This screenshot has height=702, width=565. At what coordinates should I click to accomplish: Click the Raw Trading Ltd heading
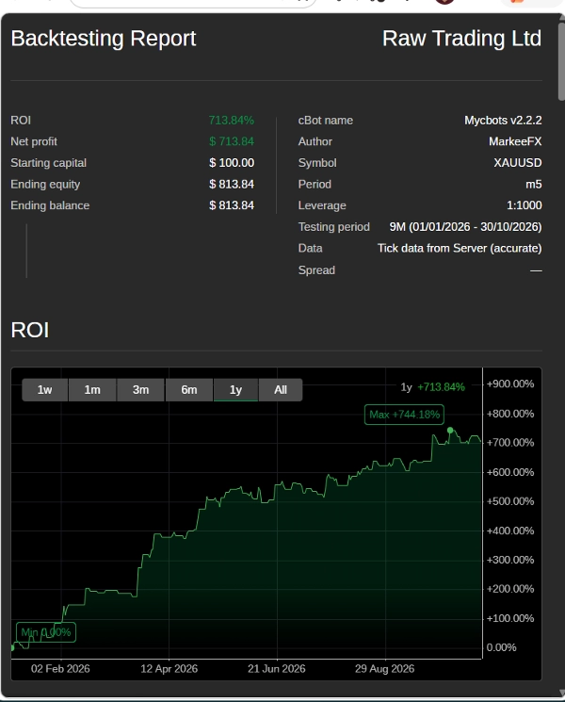pos(461,39)
